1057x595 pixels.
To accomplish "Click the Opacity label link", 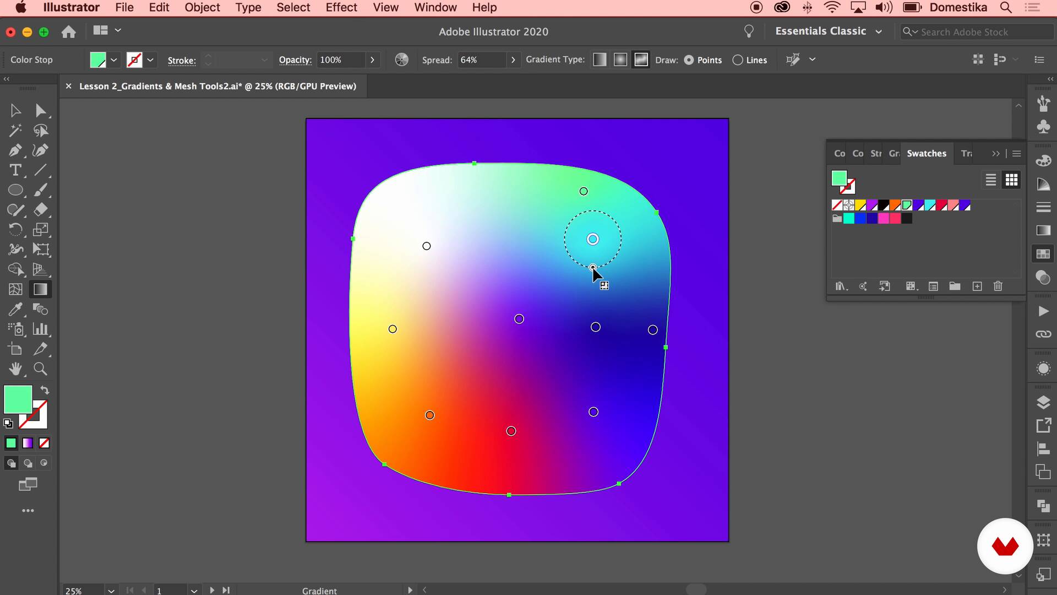I will click(x=295, y=60).
